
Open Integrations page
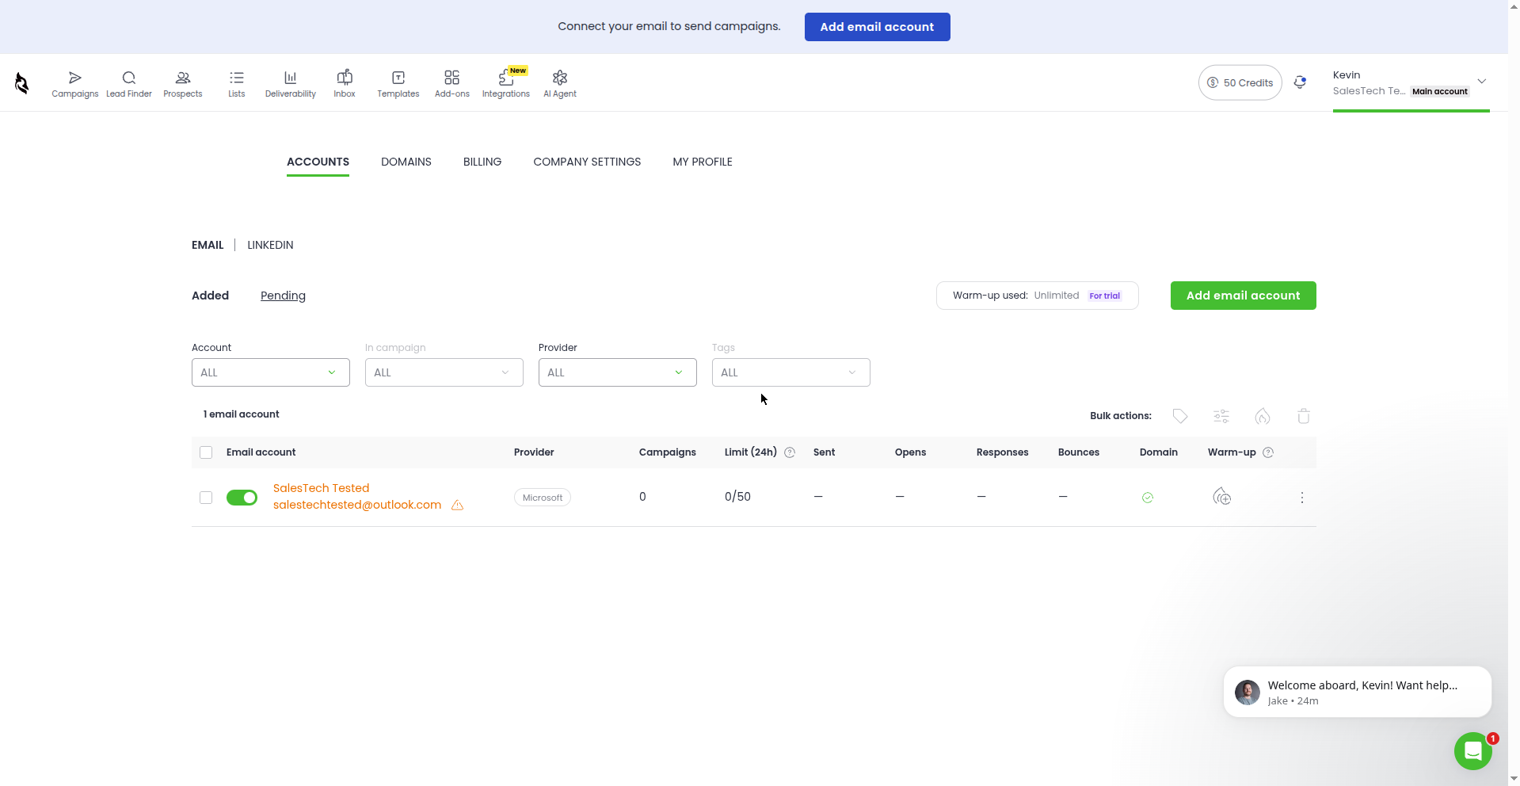pos(506,83)
